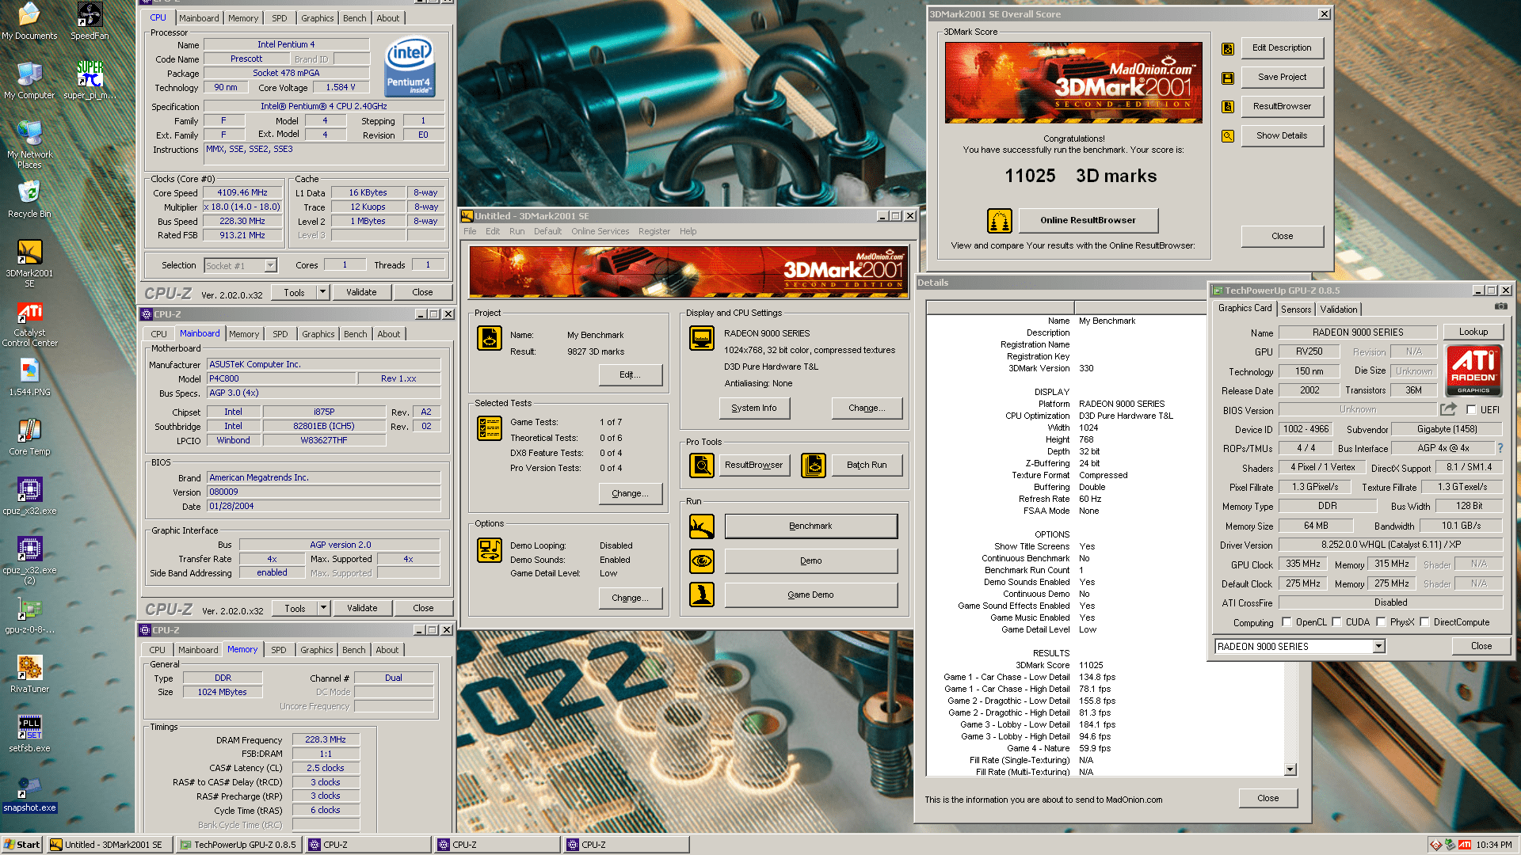Image resolution: width=1521 pixels, height=855 pixels.
Task: Open the super_pi_mod desktop icon
Action: (90, 80)
